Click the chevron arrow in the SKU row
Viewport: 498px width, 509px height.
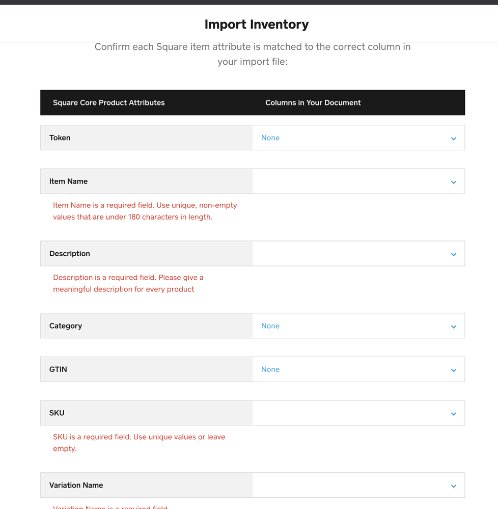pyautogui.click(x=453, y=414)
